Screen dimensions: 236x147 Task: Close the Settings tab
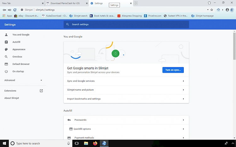(131, 3)
